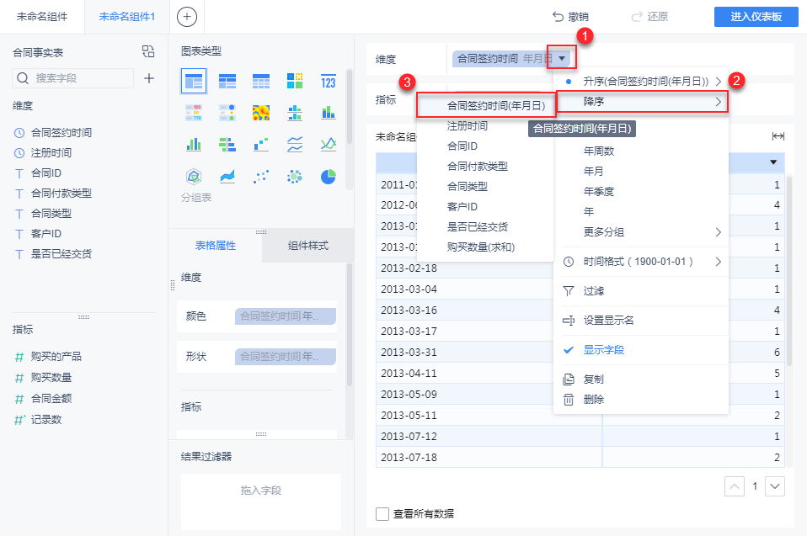This screenshot has height=536, width=807.
Task: Toggle the 查看所有数据 checkbox
Action: [x=382, y=513]
